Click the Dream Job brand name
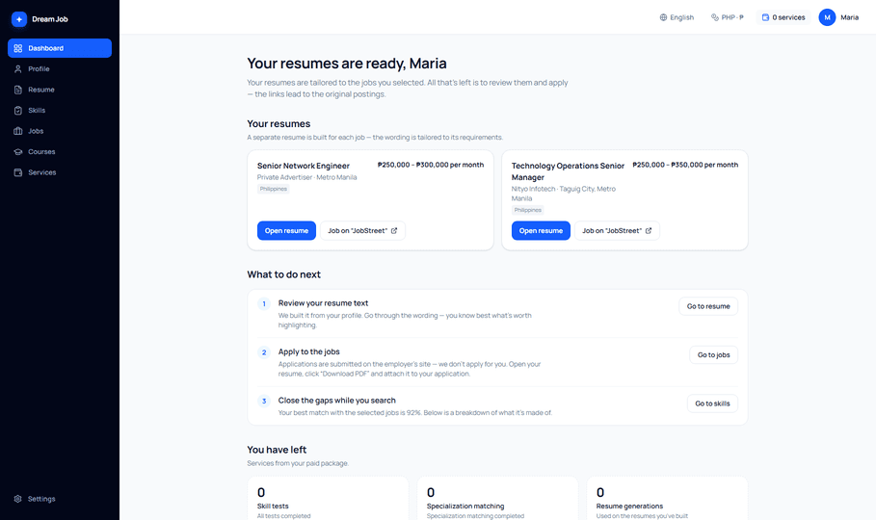 pos(50,19)
